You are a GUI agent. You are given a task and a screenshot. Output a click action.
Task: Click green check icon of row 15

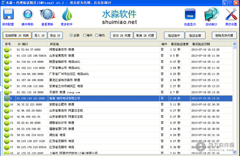[6, 135]
